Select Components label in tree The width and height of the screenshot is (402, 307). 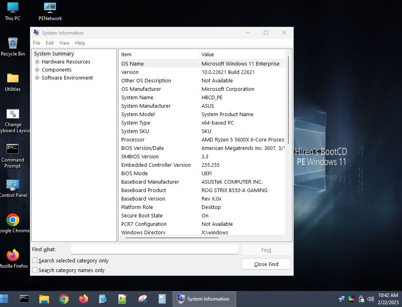click(56, 70)
